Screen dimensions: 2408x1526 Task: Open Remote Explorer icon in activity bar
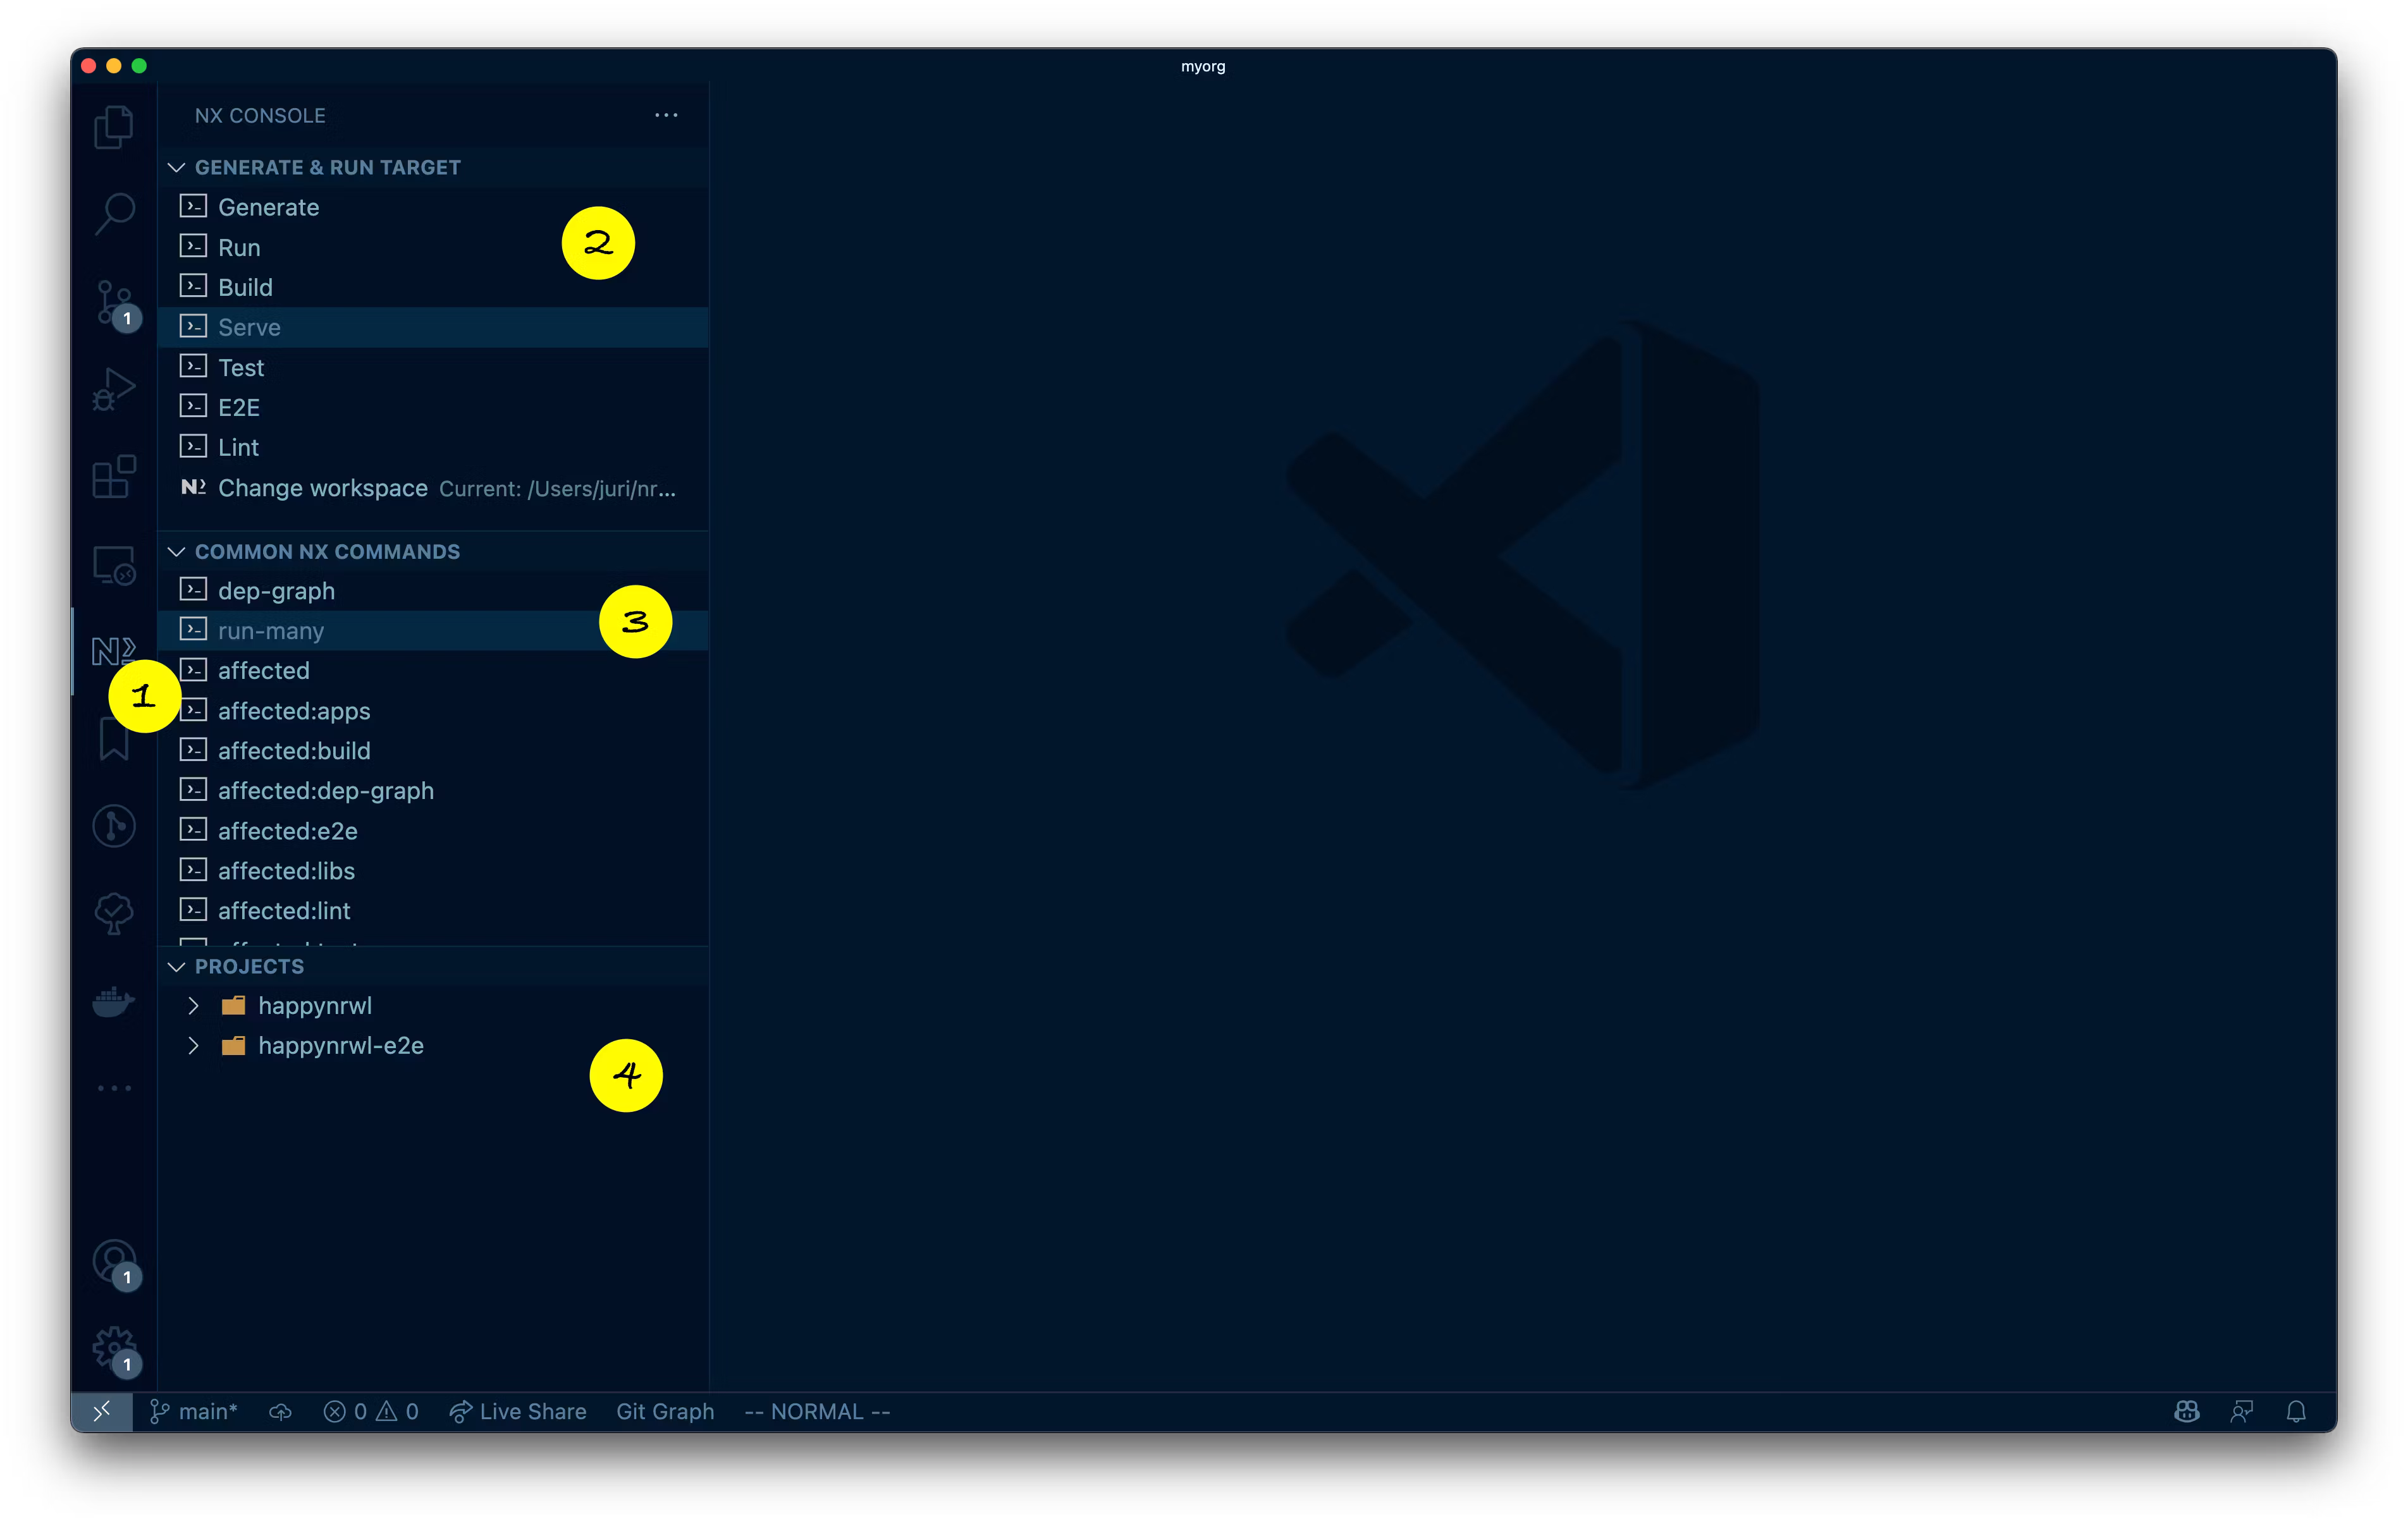[114, 565]
